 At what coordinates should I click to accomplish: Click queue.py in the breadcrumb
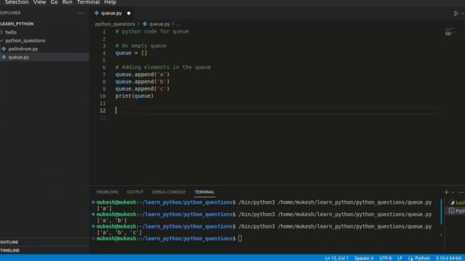tap(160, 24)
